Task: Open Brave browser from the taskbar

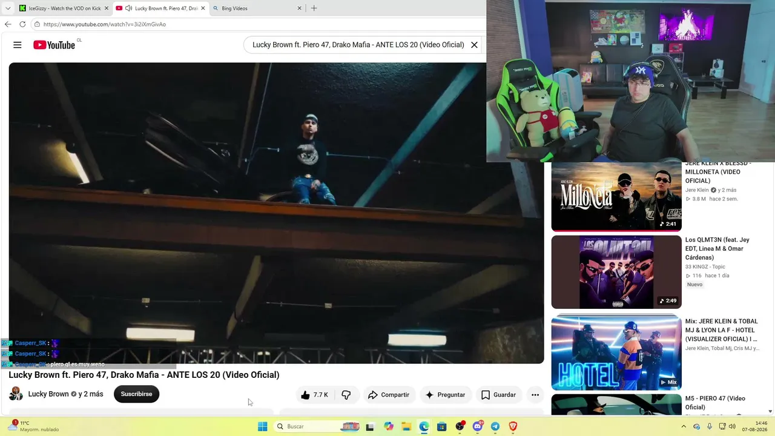Action: coord(513,426)
